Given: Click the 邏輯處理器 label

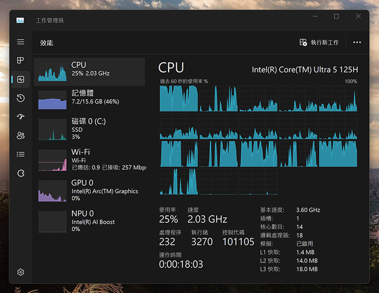Looking at the screenshot, I should (275, 235).
